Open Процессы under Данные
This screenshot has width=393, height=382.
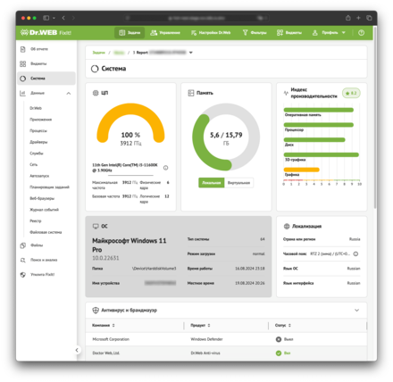[x=38, y=131]
